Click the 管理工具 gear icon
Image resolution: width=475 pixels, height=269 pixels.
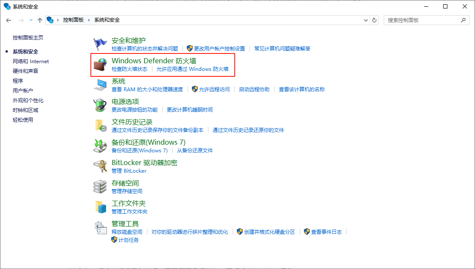pyautogui.click(x=100, y=227)
